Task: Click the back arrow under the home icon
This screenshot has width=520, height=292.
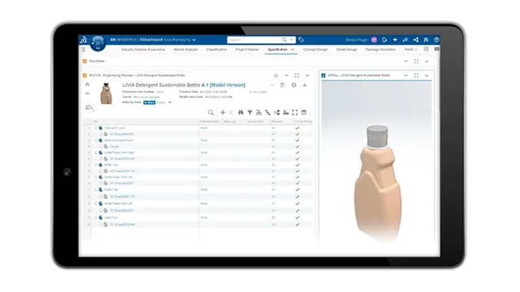Action: 87,93
